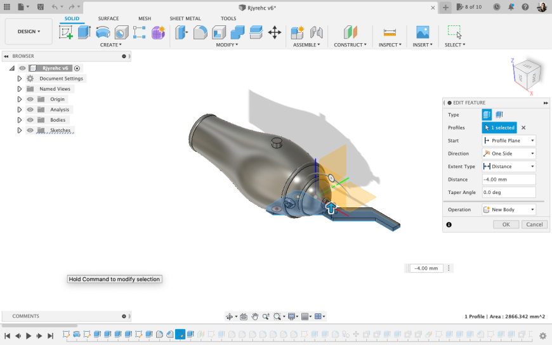
Task: Click the Orbit navigation tool
Action: point(230,316)
